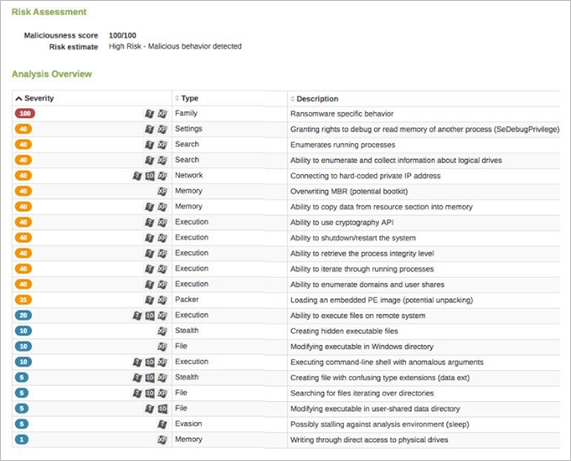Click the Windows 7 icon in the SeDebugPrivilege row
Viewport: 571px width, 461px height.
pos(150,129)
